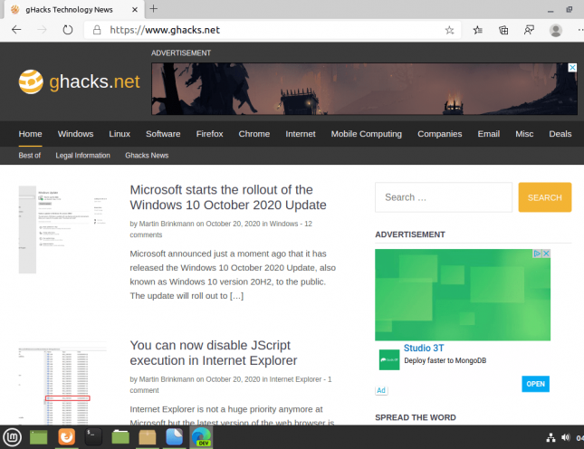Click the volume speaker tray icon

click(565, 437)
